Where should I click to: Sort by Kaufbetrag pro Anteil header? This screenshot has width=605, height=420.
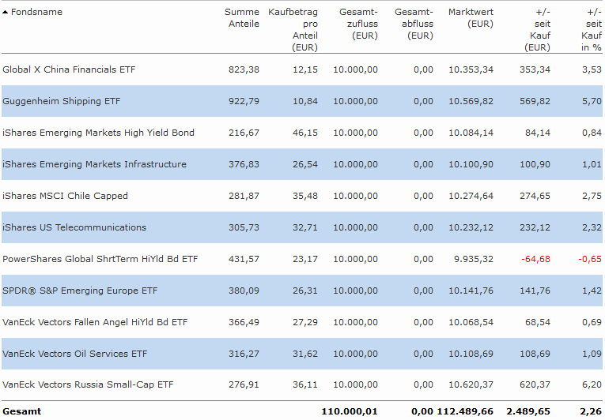293,30
